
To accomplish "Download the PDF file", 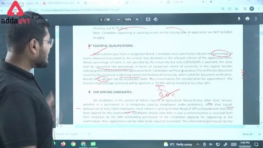I will [x=239, y=18].
